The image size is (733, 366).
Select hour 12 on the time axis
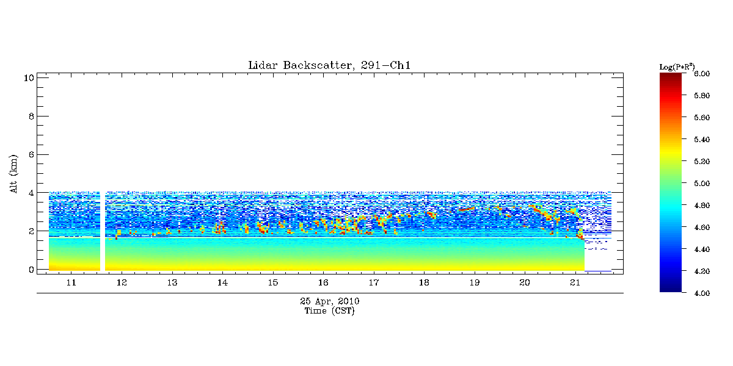[122, 282]
